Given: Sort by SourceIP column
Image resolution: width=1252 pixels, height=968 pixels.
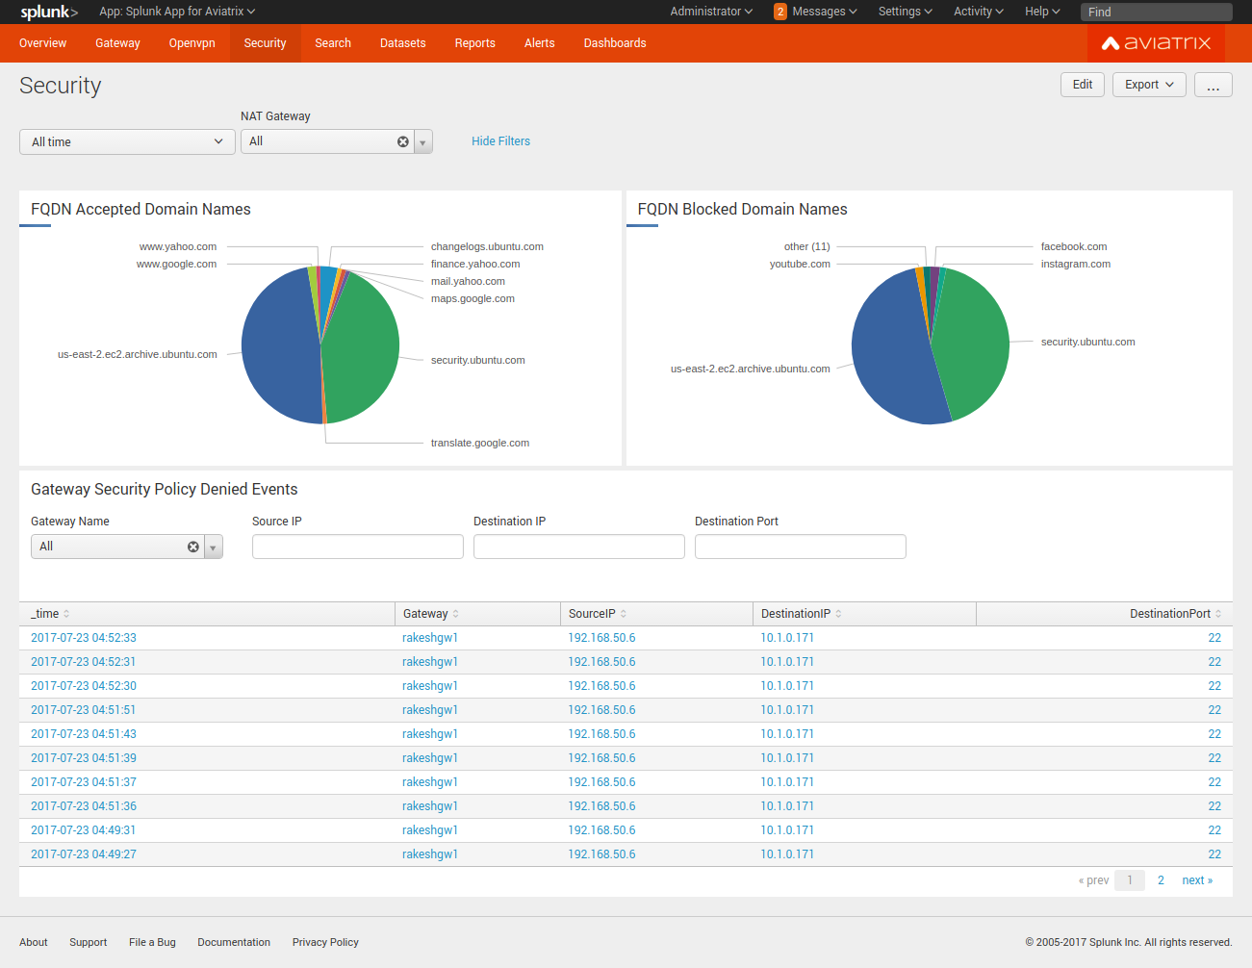Looking at the screenshot, I should (x=598, y=614).
